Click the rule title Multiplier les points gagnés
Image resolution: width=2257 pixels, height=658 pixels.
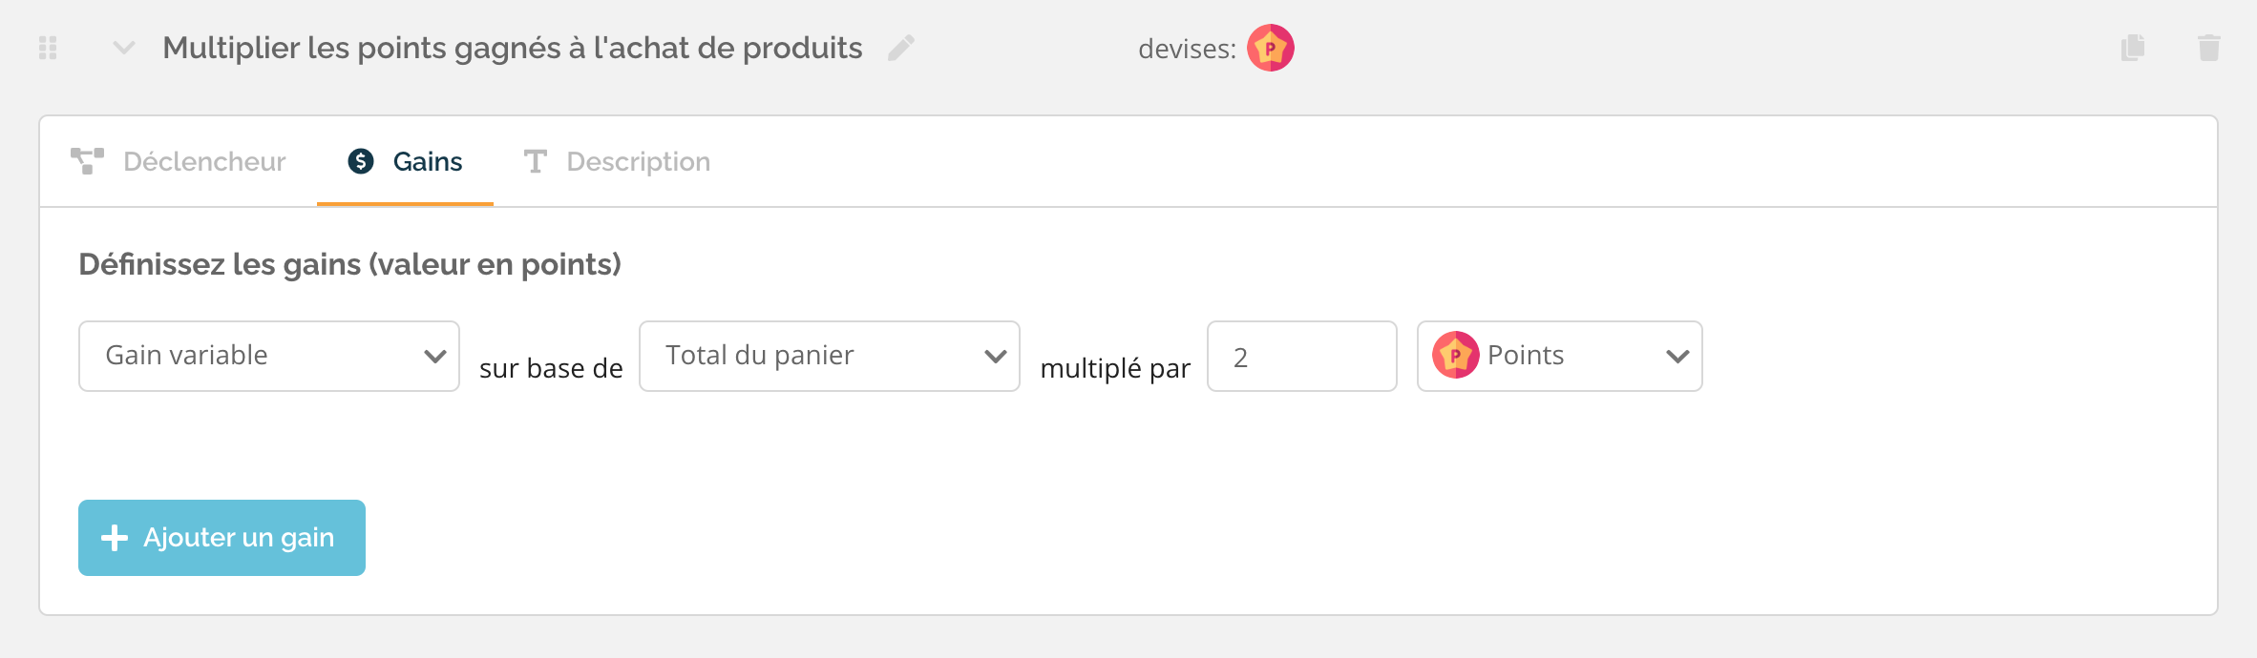click(x=513, y=48)
